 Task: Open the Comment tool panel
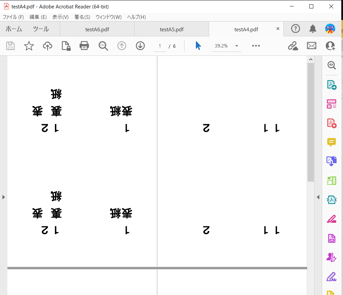pos(332,142)
